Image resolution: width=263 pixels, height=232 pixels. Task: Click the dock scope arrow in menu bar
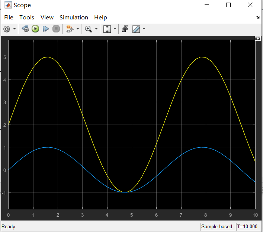[258, 17]
